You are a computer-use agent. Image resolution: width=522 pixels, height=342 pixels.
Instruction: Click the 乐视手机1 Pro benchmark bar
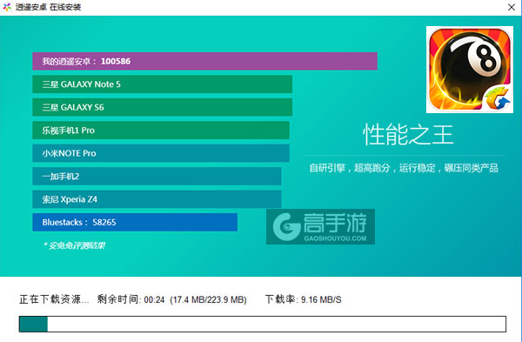click(x=161, y=131)
